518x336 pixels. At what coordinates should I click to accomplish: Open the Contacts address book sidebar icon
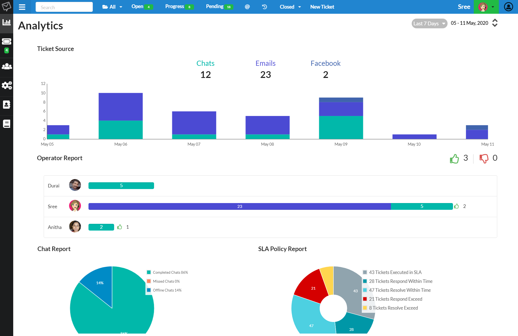tap(6, 105)
